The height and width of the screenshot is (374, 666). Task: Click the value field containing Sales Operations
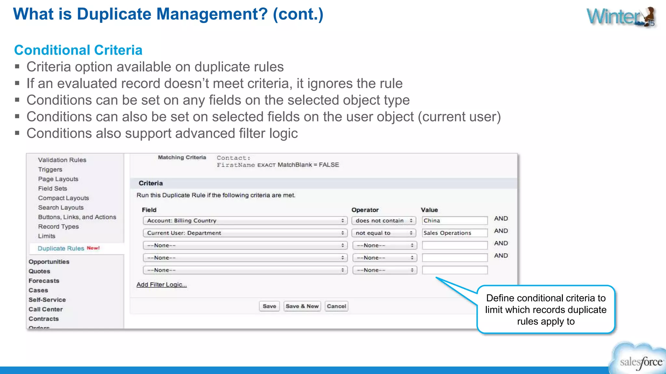pos(455,233)
